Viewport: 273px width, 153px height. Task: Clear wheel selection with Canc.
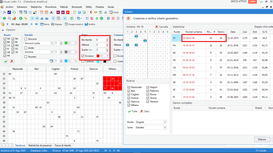click(x=145, y=111)
